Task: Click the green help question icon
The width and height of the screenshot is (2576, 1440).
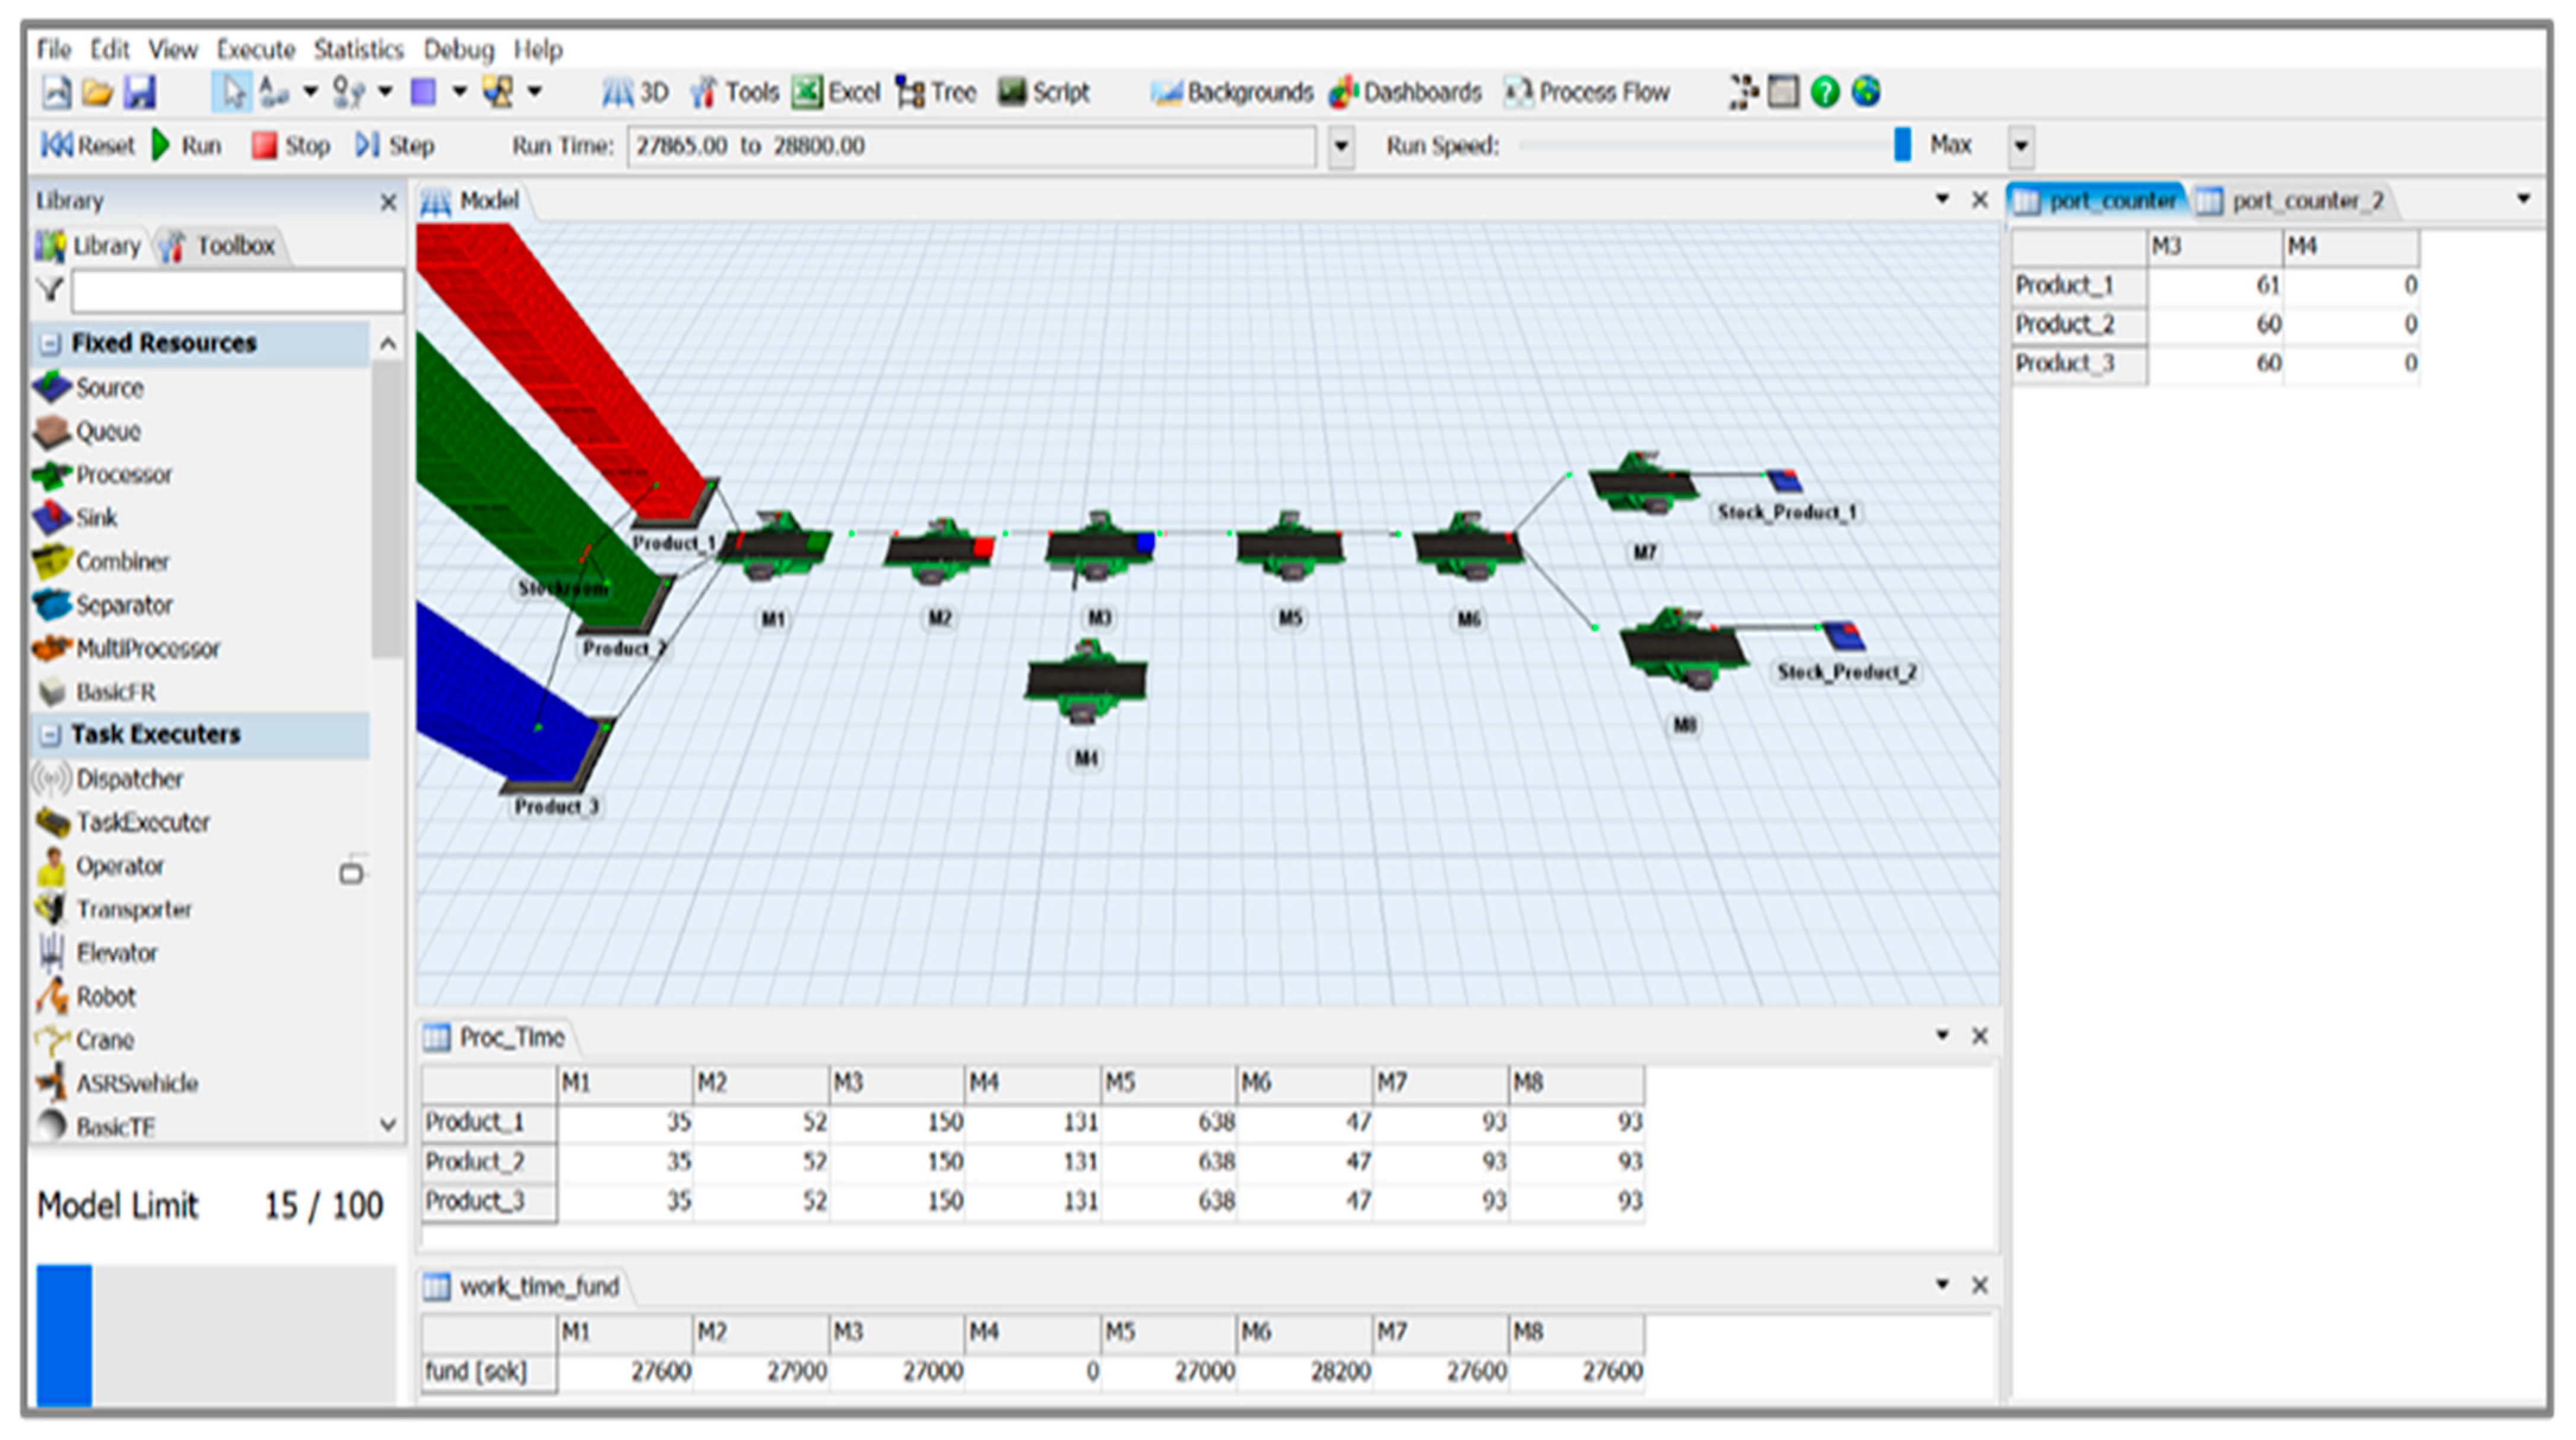Action: tap(1824, 92)
